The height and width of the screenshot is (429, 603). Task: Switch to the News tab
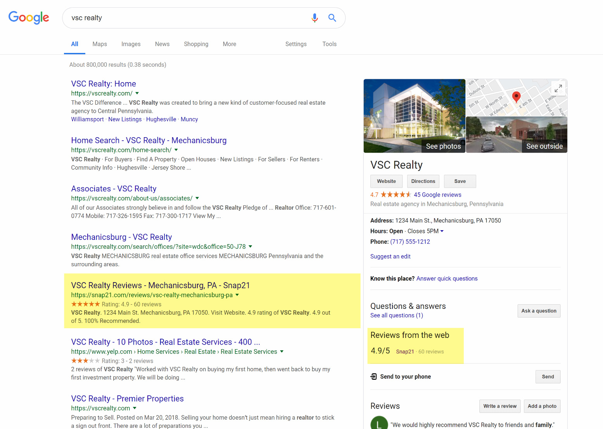(162, 44)
